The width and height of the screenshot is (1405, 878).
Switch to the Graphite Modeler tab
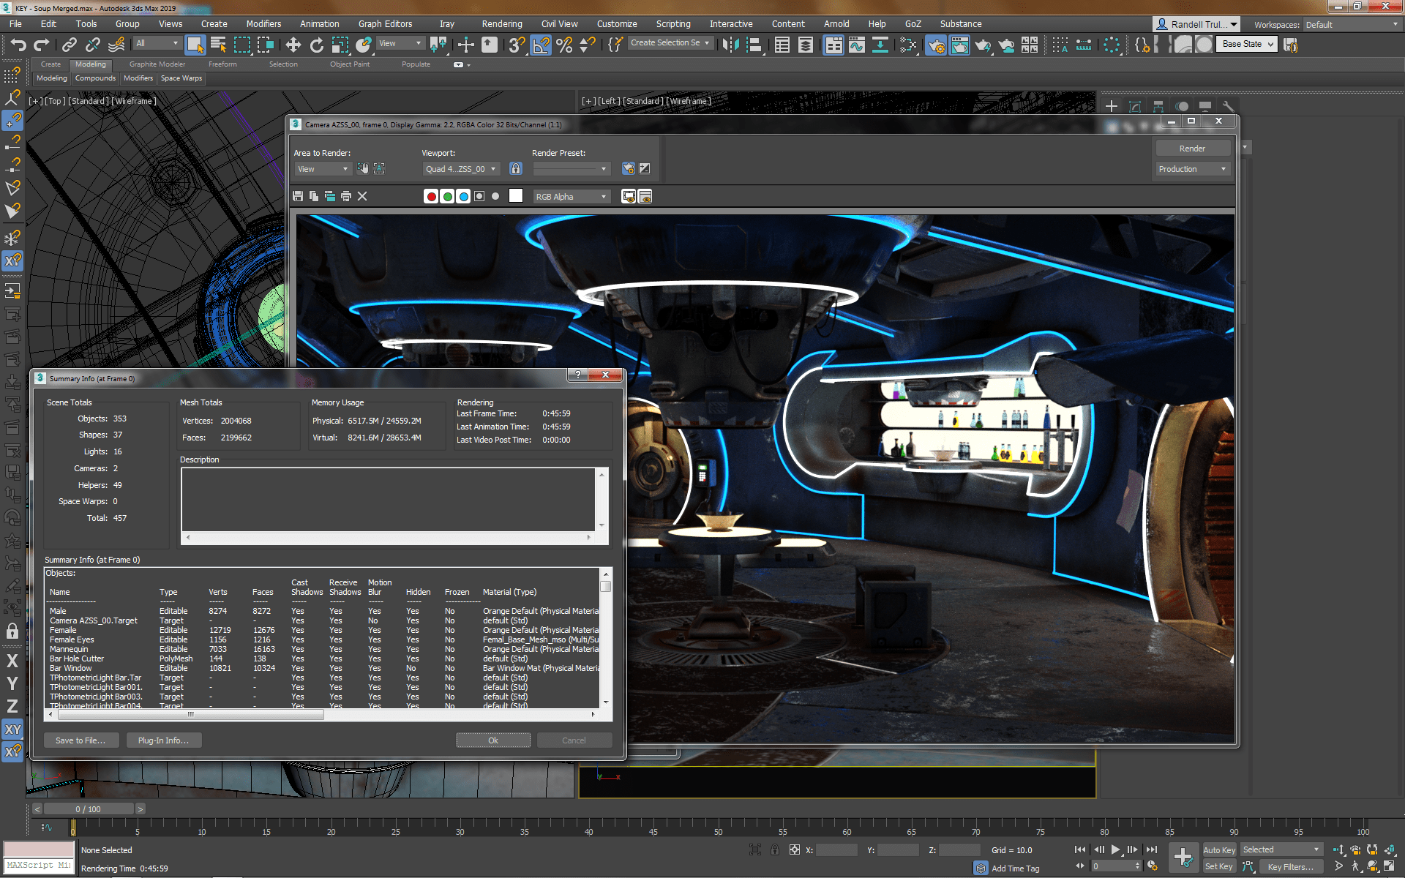[x=157, y=64]
